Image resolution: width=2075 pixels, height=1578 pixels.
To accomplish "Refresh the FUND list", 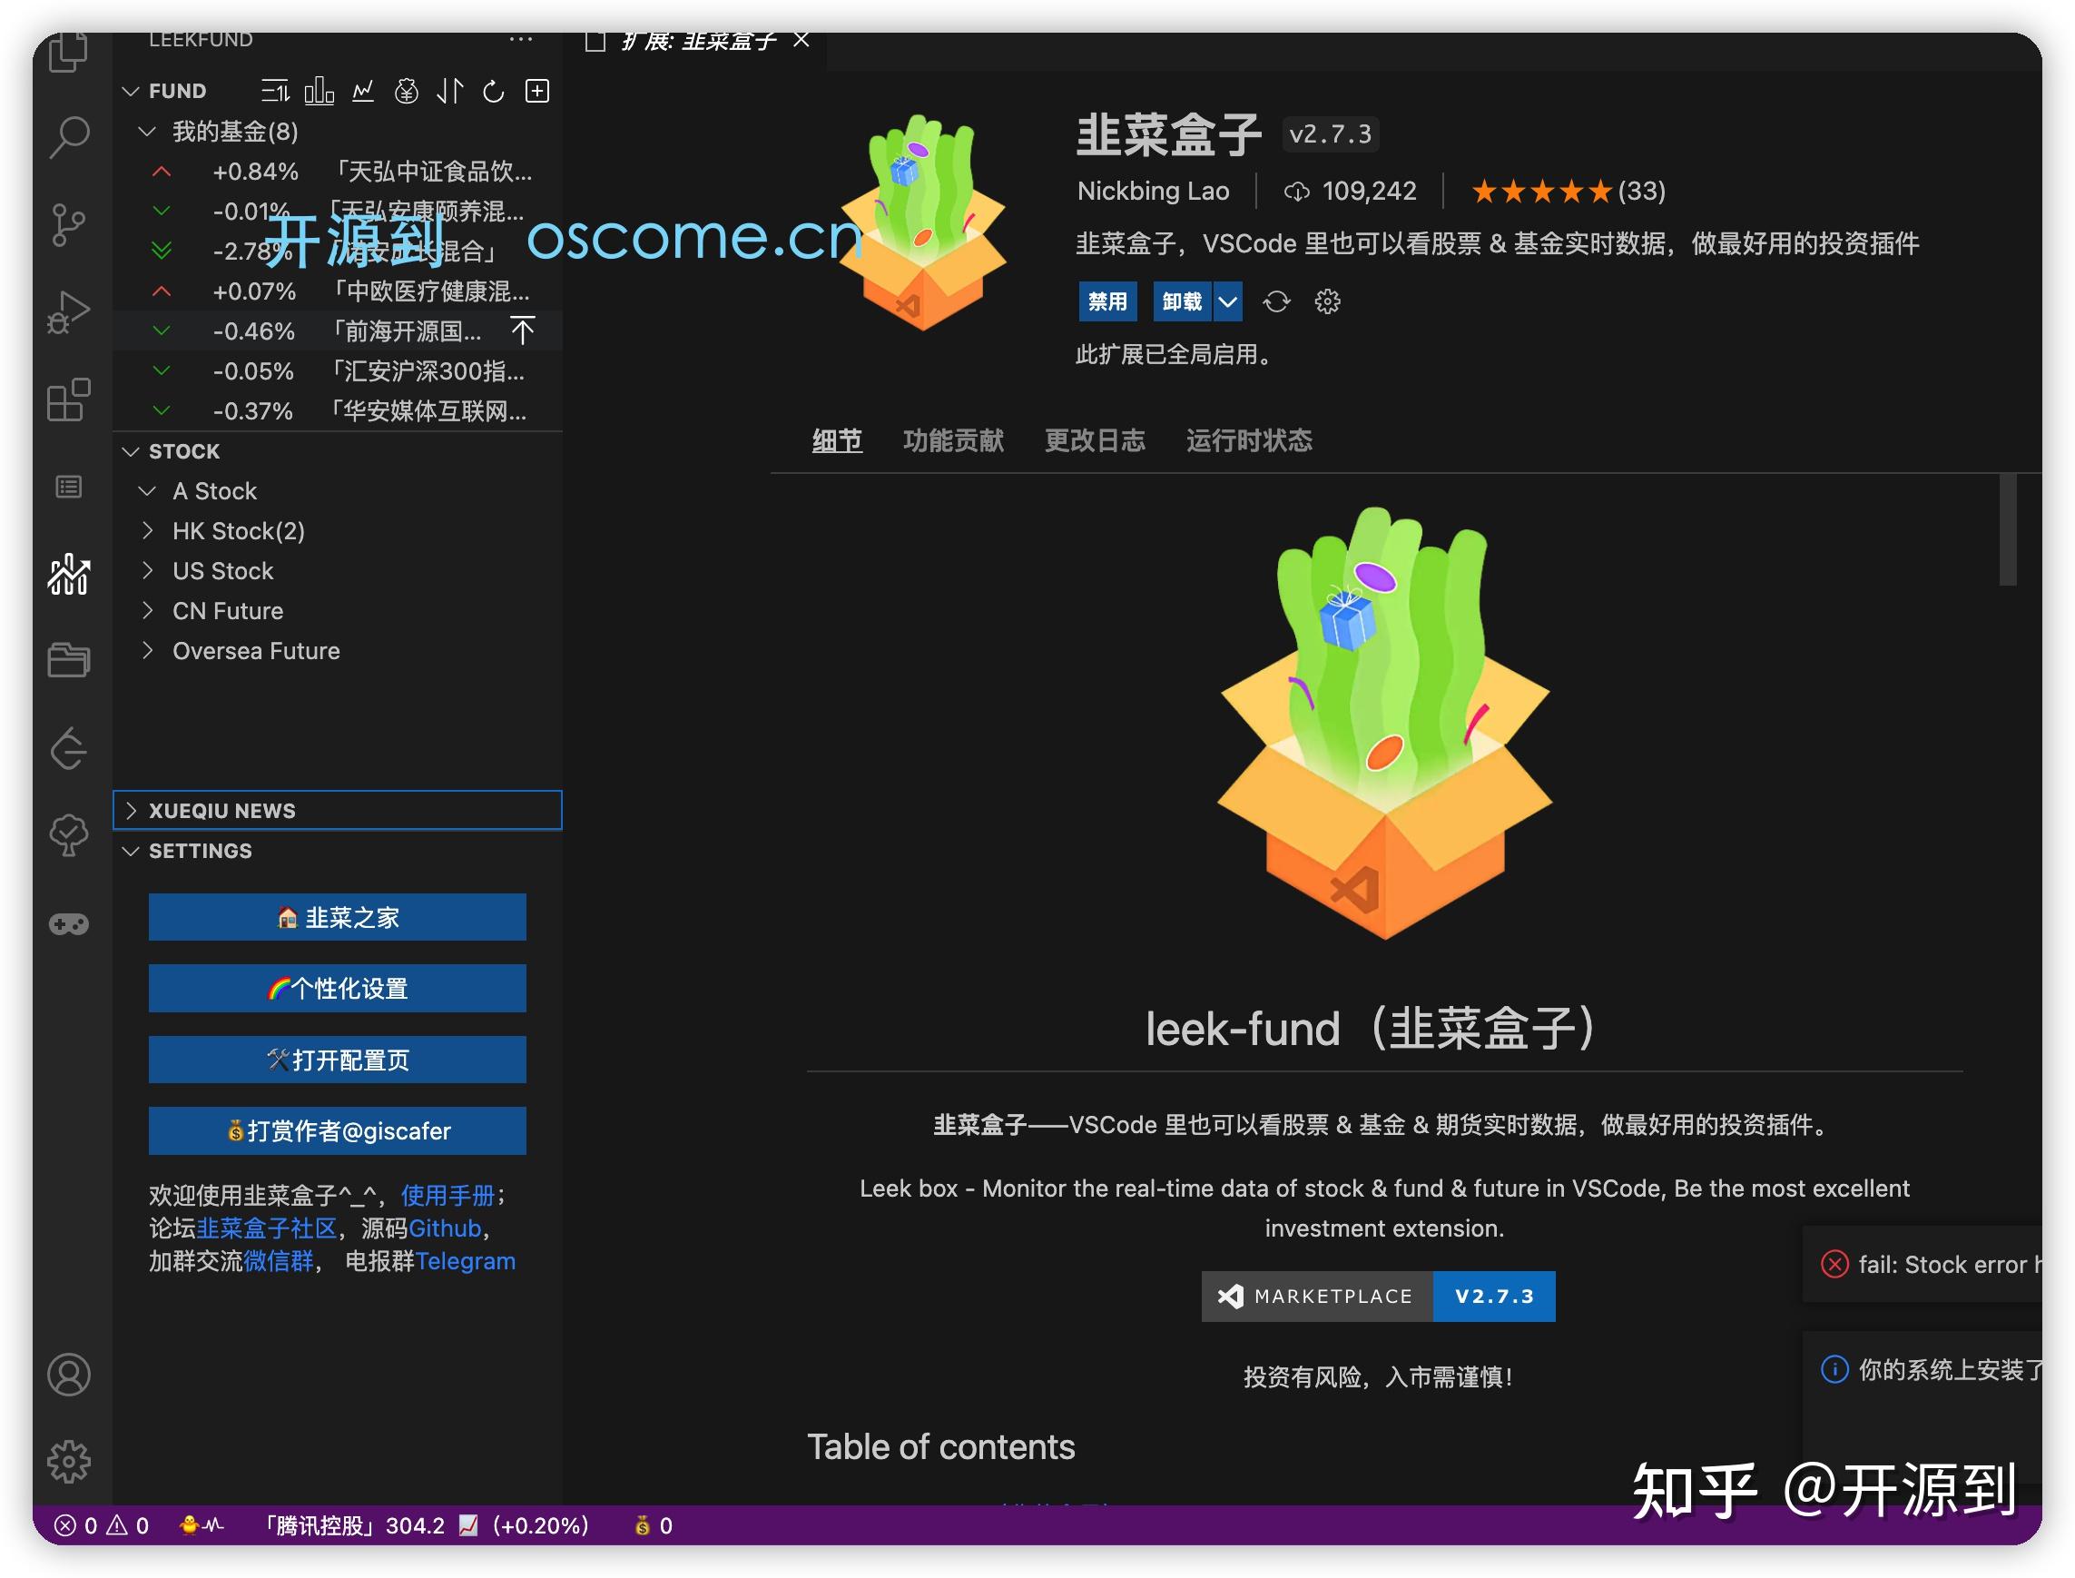I will click(x=493, y=91).
